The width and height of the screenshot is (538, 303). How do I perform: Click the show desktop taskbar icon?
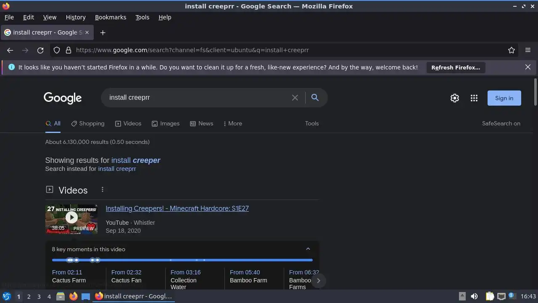(x=86, y=296)
